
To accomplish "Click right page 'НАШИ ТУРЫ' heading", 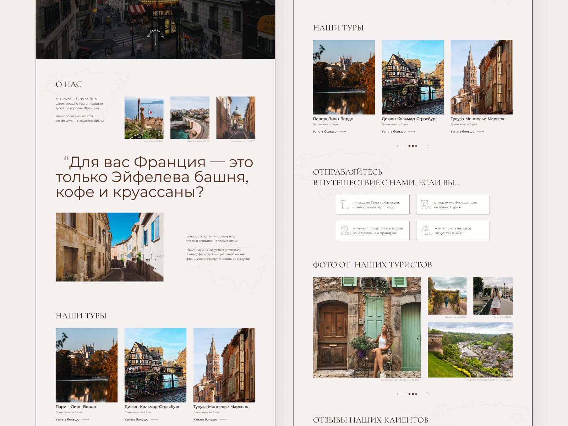I will (x=338, y=28).
